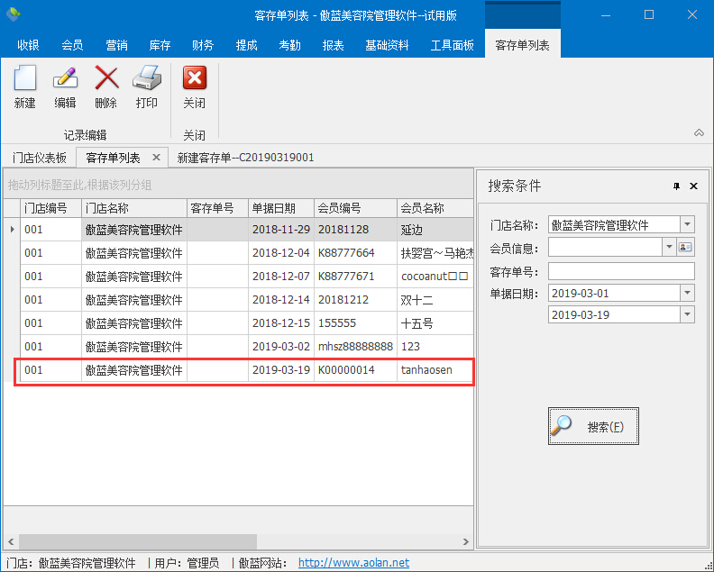Click the 删除 (Delete) red X icon
714x572 pixels.
tap(105, 79)
